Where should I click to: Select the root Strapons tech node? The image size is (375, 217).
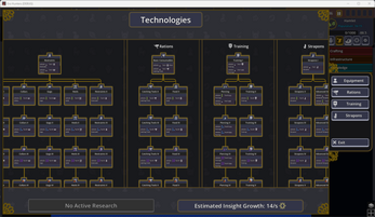(x=313, y=65)
